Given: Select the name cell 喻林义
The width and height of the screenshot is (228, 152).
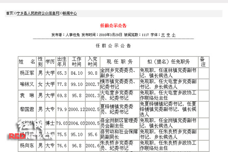Looking at the screenshot, I should tap(27, 84).
